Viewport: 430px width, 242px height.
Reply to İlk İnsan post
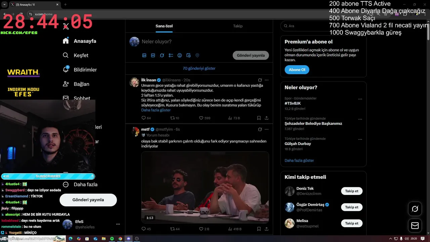click(146, 118)
